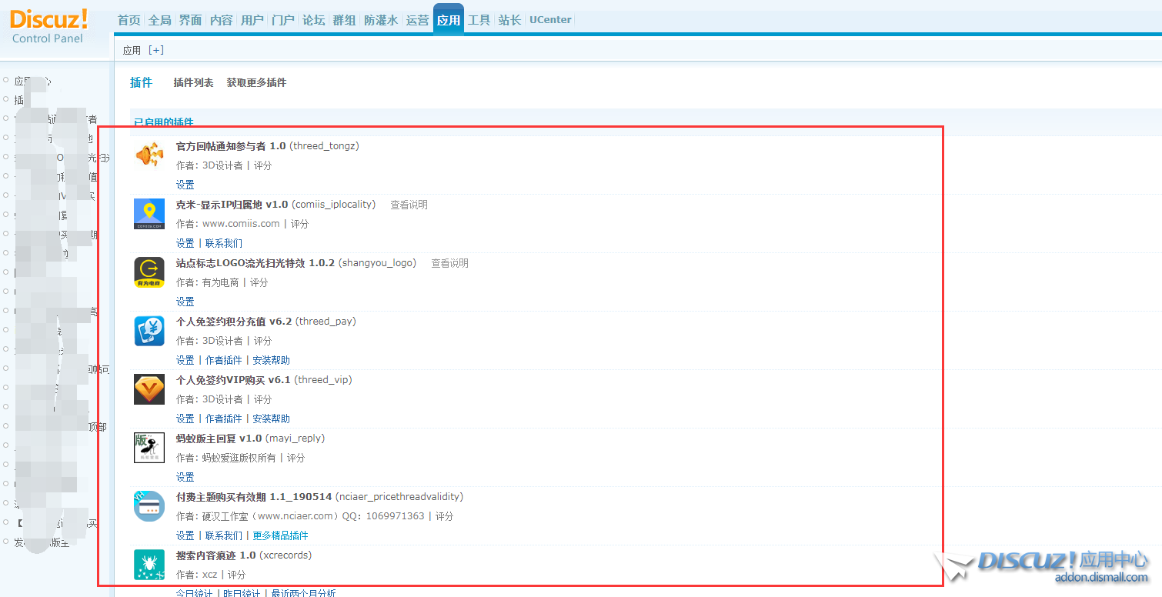1162x597 pixels.
Task: Click the shangyou_logo plugin icon
Action: pos(149,272)
